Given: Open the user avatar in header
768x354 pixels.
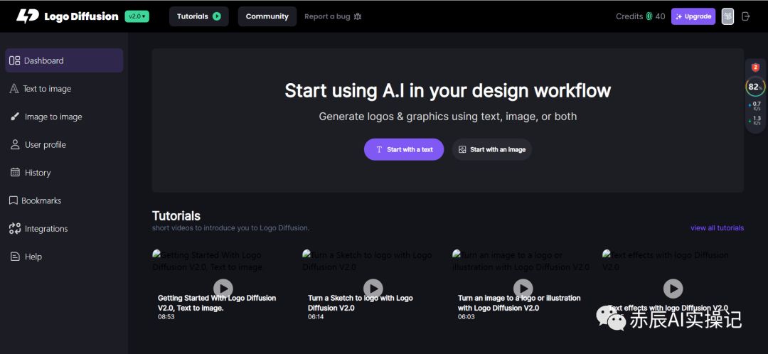Looking at the screenshot, I should 728,16.
